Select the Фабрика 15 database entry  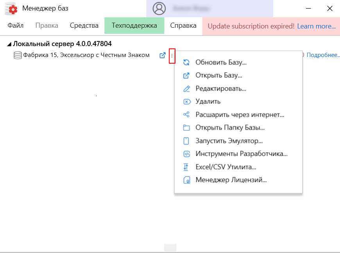tap(86, 55)
